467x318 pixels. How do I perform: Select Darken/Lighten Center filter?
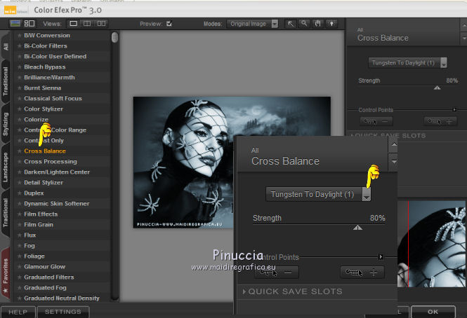[x=57, y=172]
